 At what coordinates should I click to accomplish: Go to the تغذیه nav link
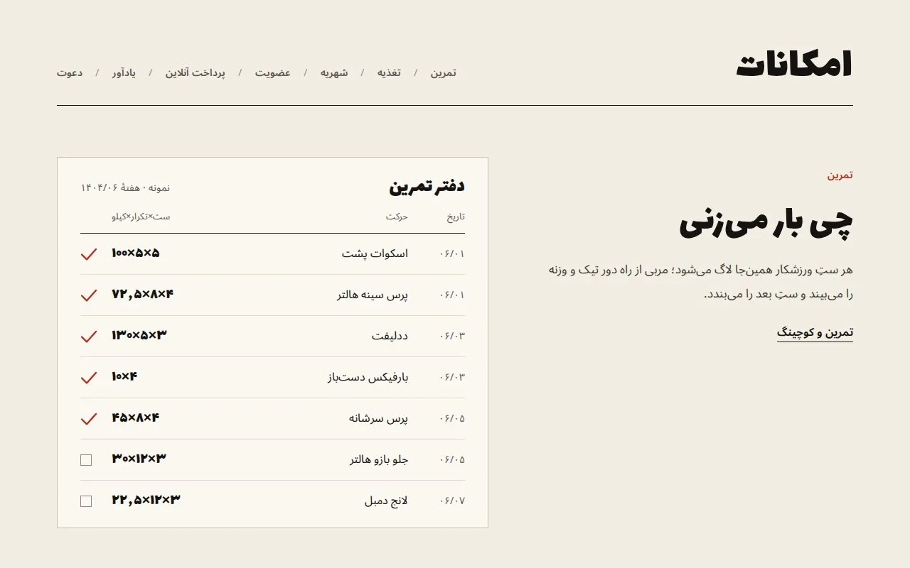389,72
